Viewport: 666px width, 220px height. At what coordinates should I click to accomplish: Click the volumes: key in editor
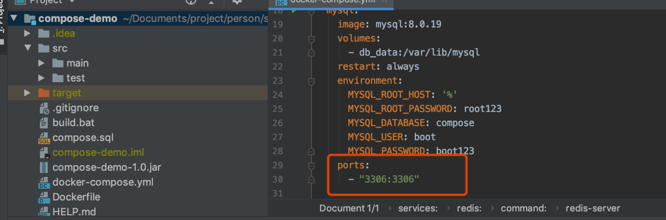click(x=359, y=38)
